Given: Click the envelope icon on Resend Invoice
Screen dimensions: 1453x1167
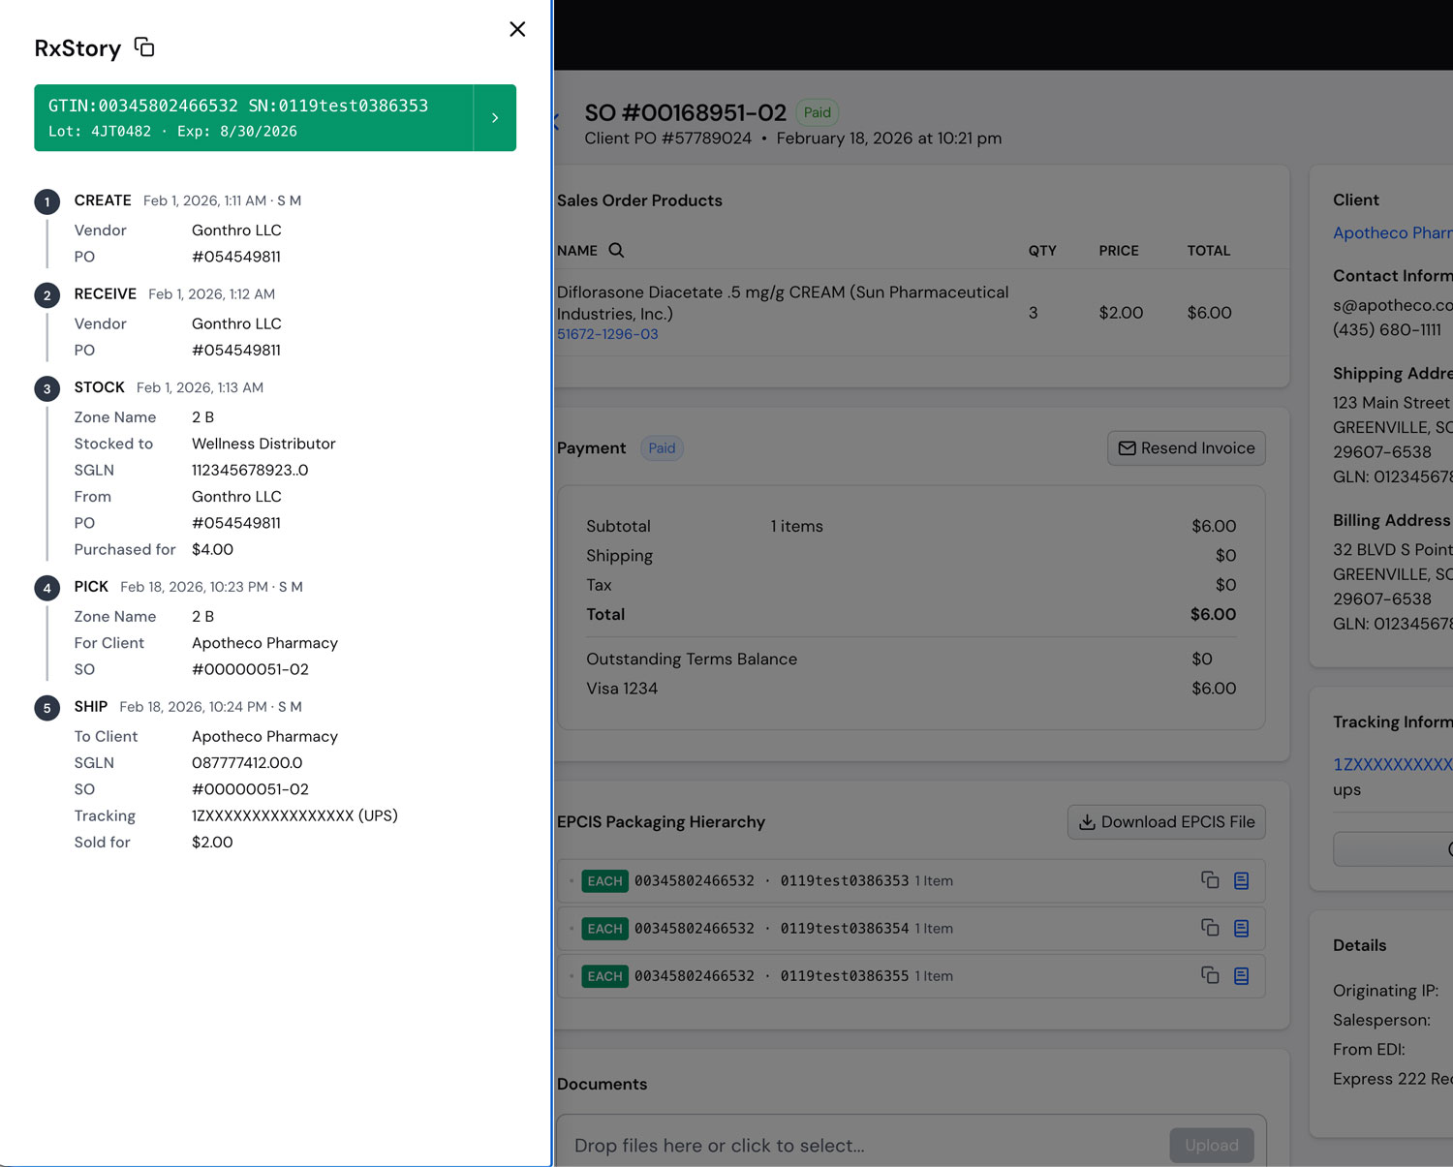Looking at the screenshot, I should (x=1128, y=447).
